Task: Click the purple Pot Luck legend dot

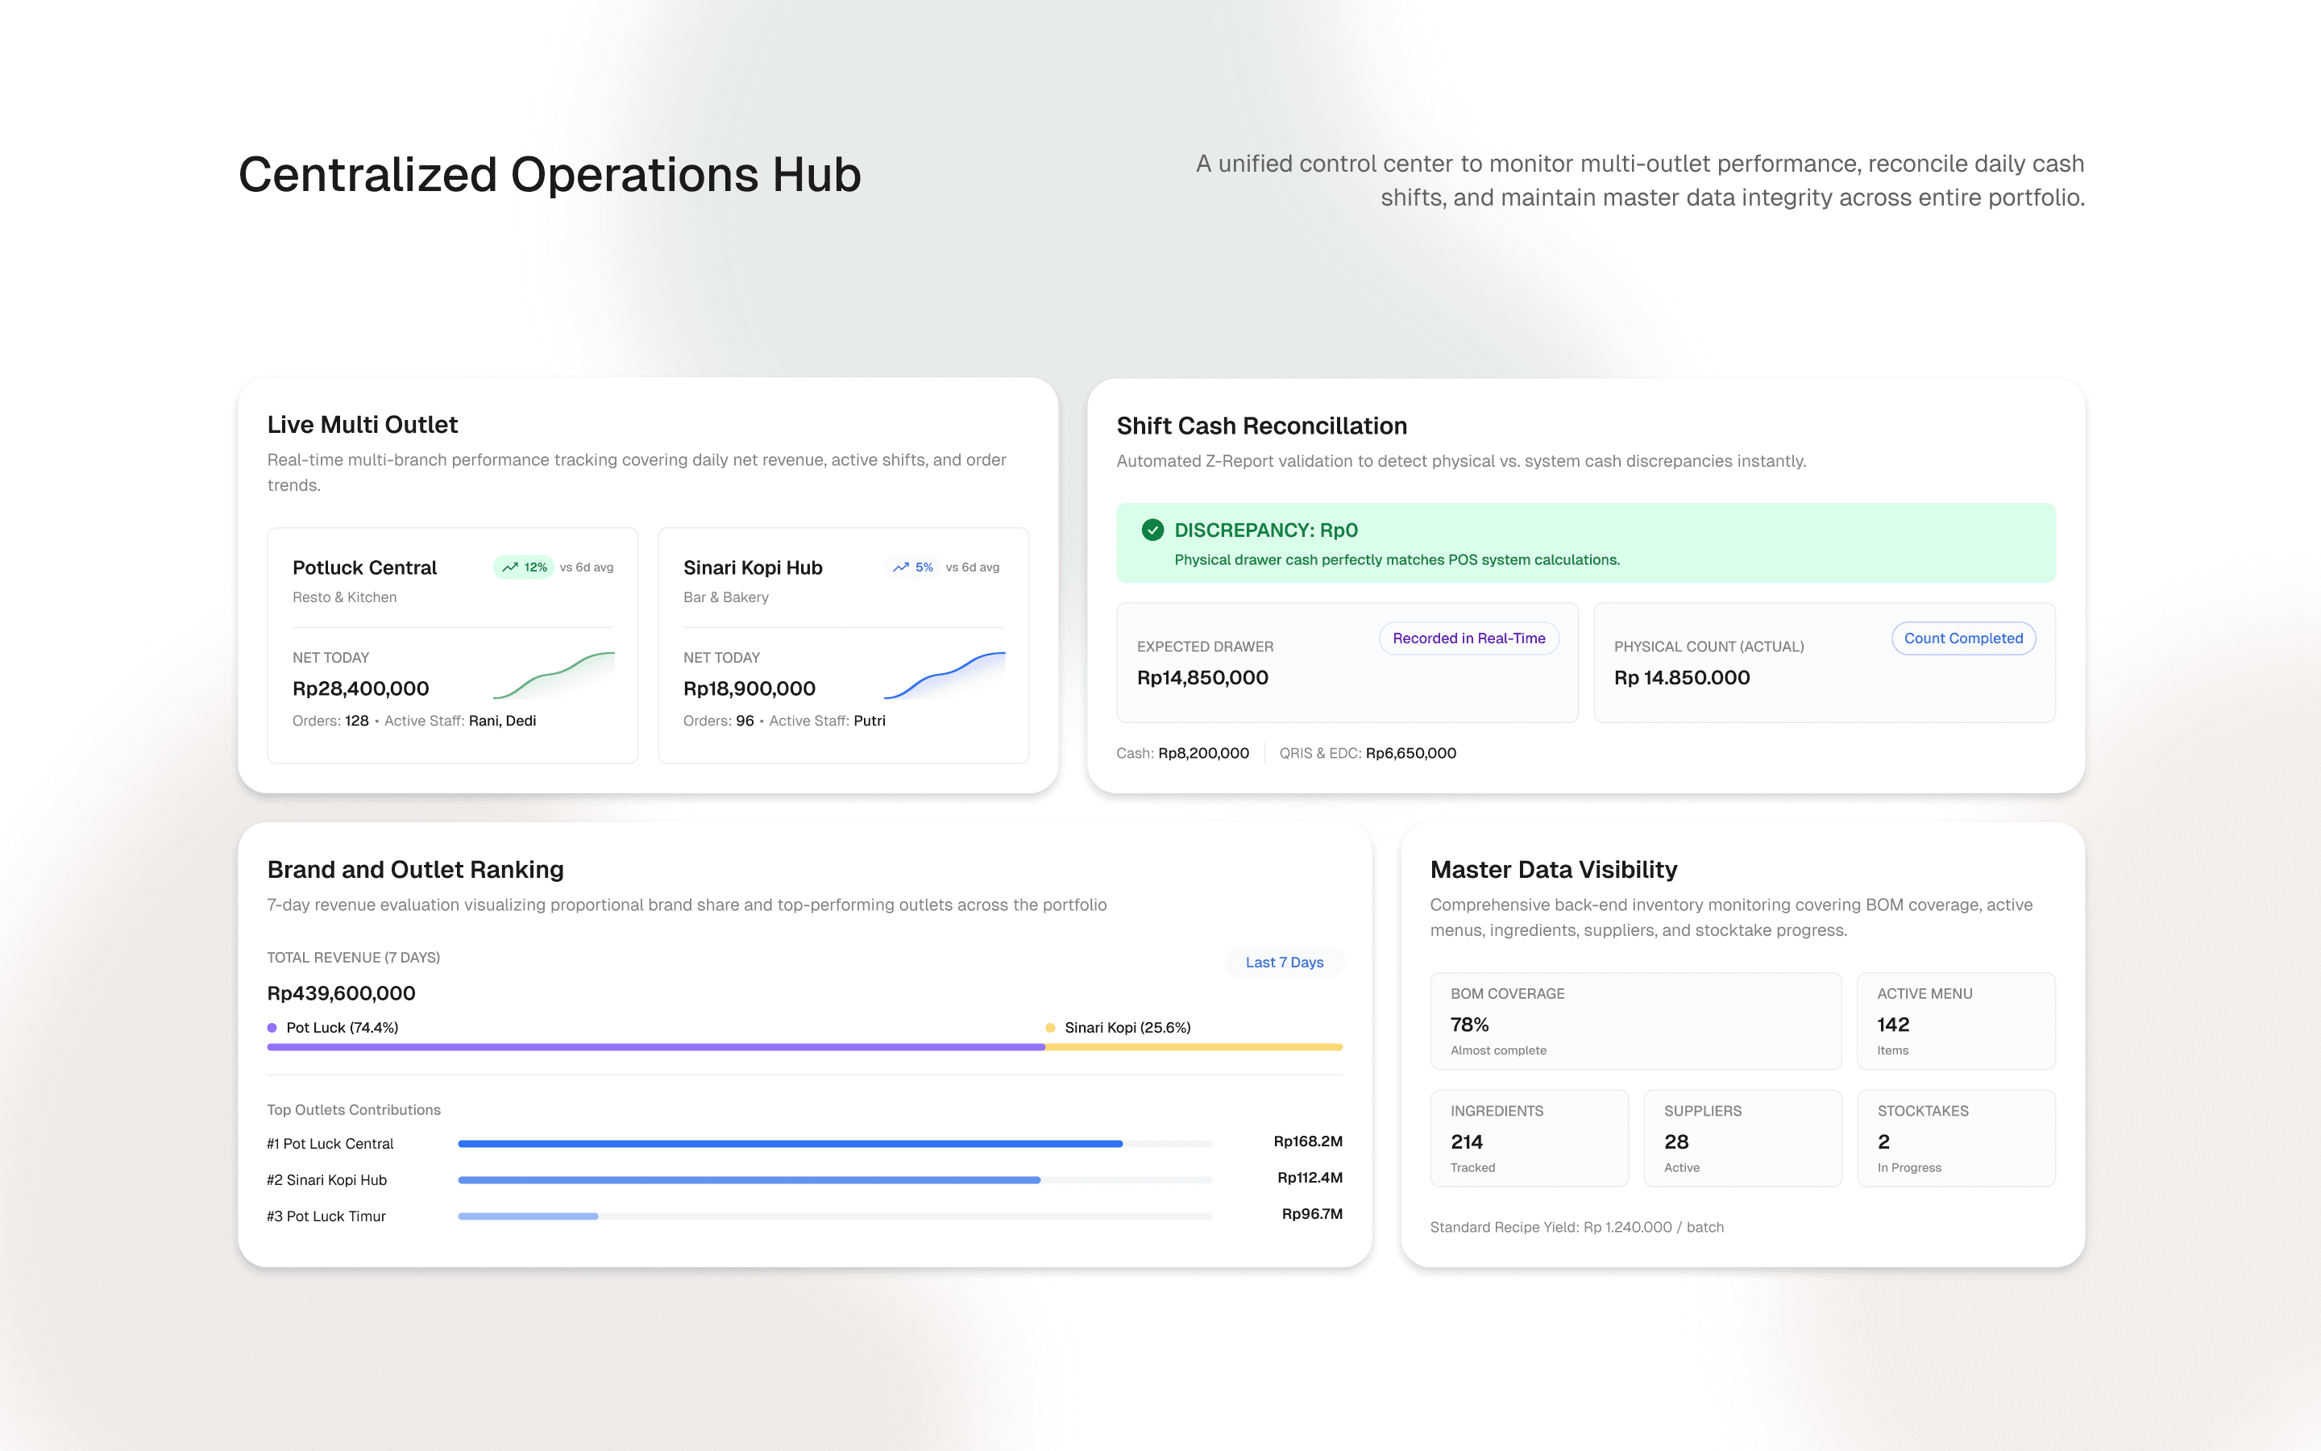Action: pyautogui.click(x=272, y=1028)
